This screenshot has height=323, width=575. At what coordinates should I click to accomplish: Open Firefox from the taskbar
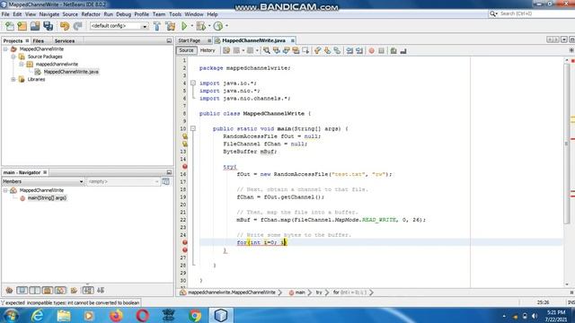(116, 315)
